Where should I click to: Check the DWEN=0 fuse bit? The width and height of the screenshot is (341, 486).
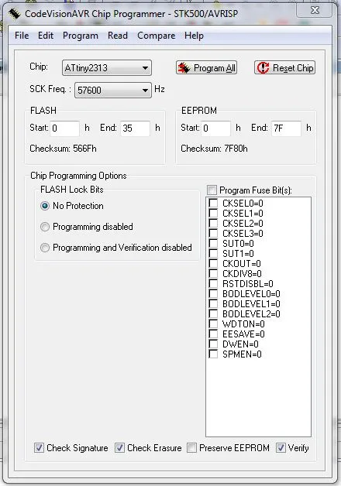tap(213, 344)
